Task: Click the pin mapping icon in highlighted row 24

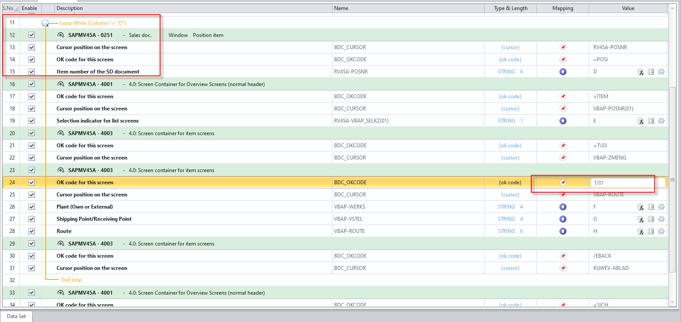Action: (x=563, y=183)
